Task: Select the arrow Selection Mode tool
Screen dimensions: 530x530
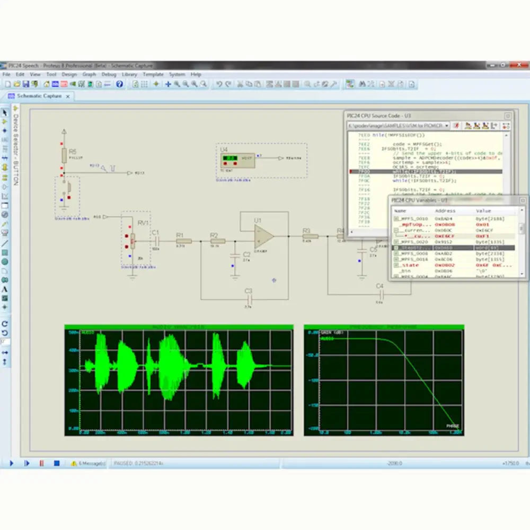Action: pos(5,113)
